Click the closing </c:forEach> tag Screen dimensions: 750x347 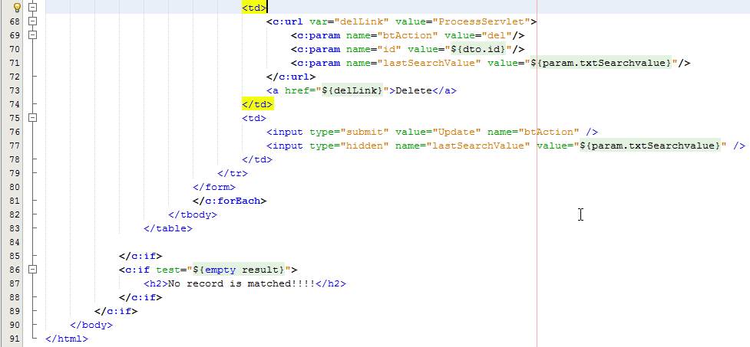[230, 201]
